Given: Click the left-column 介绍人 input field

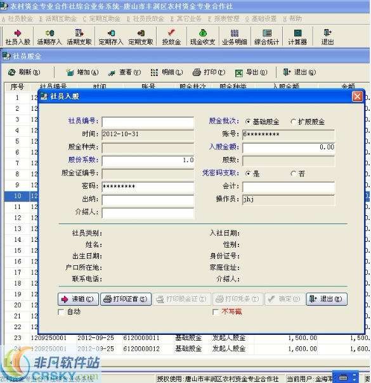Looking at the screenshot, I should tap(148, 213).
